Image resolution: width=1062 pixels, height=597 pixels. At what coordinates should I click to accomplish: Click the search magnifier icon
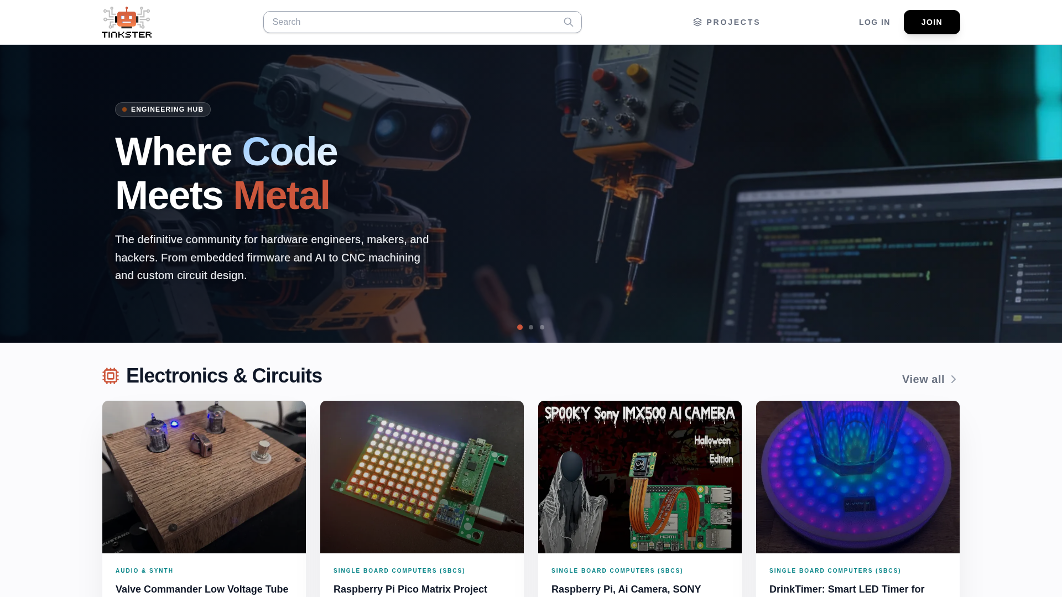[x=569, y=22]
